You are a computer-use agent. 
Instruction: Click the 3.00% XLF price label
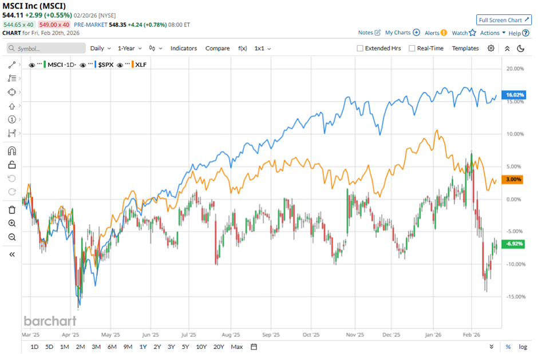click(512, 180)
